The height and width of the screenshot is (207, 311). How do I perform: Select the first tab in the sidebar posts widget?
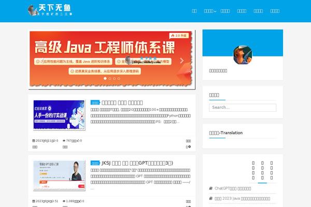click(253, 171)
